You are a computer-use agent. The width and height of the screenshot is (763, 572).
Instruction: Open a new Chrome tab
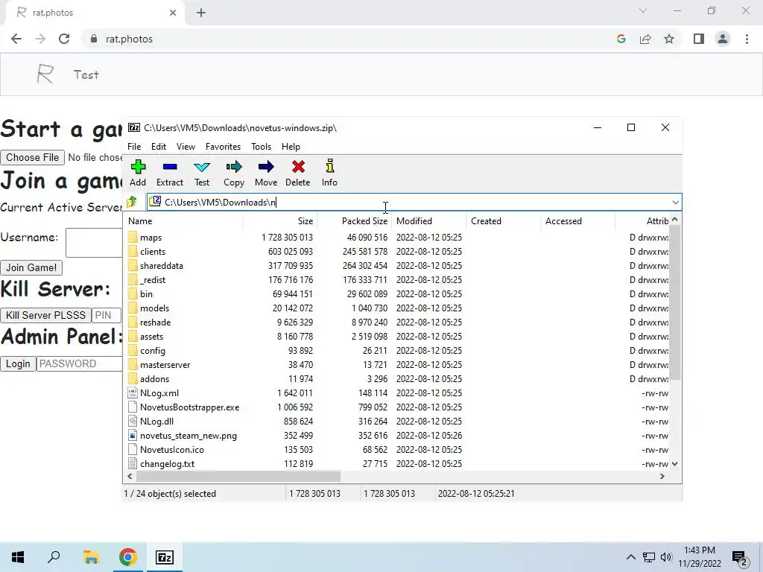(201, 13)
